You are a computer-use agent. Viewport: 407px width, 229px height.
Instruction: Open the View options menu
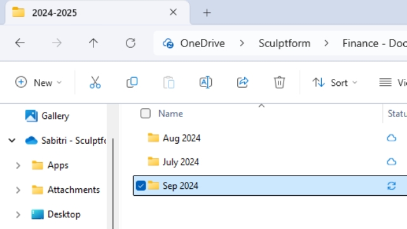coord(393,83)
